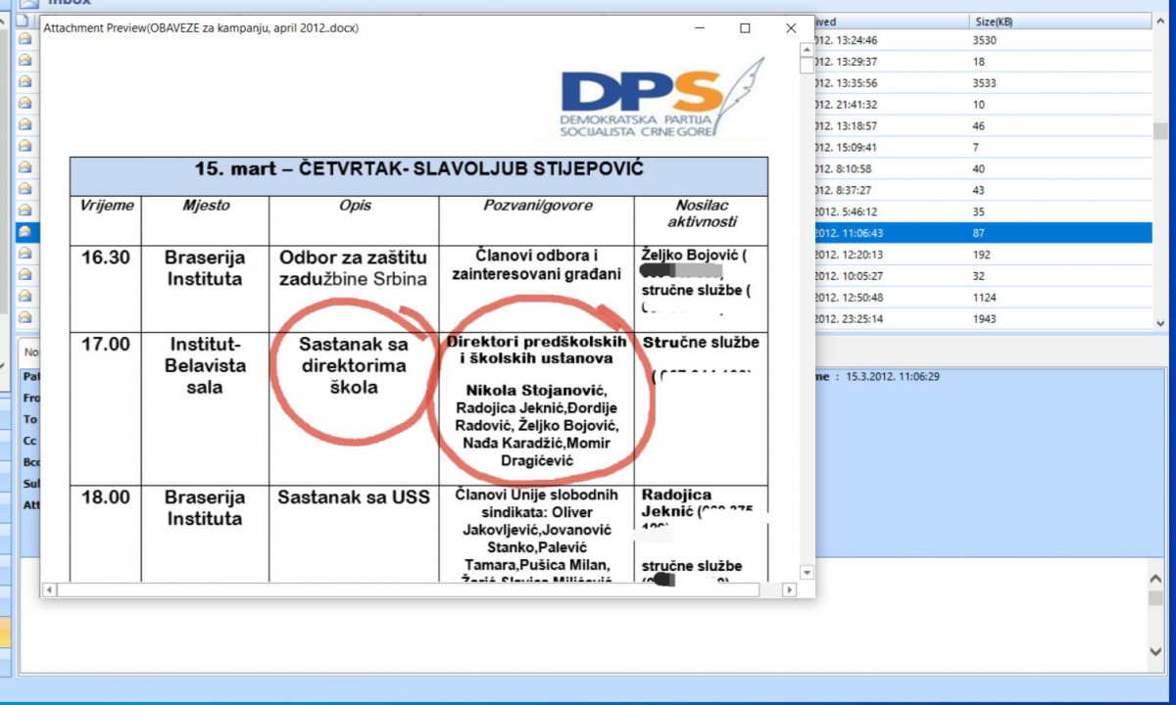Close the Attachment Preview window

[x=791, y=28]
